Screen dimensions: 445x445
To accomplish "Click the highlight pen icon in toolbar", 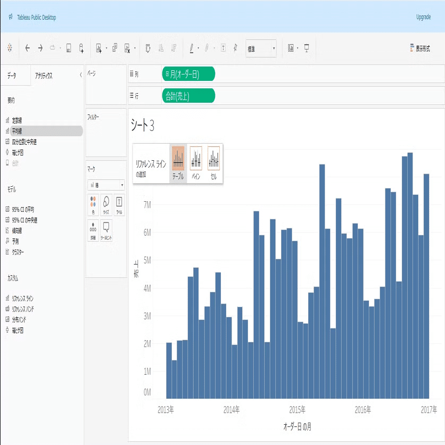I will coord(192,48).
